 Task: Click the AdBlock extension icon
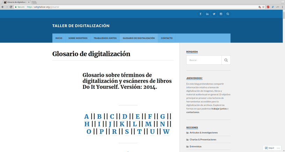pyautogui.click(x=268, y=7)
